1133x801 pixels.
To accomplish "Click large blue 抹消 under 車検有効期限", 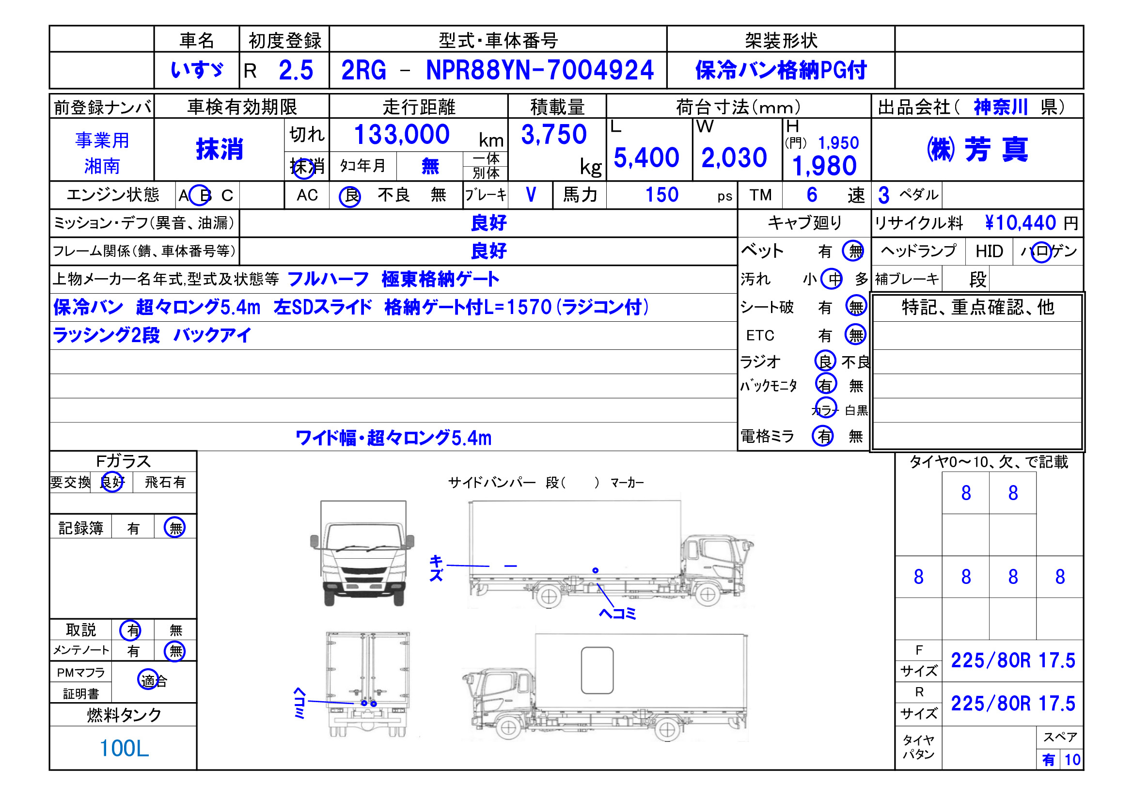I will click(220, 149).
